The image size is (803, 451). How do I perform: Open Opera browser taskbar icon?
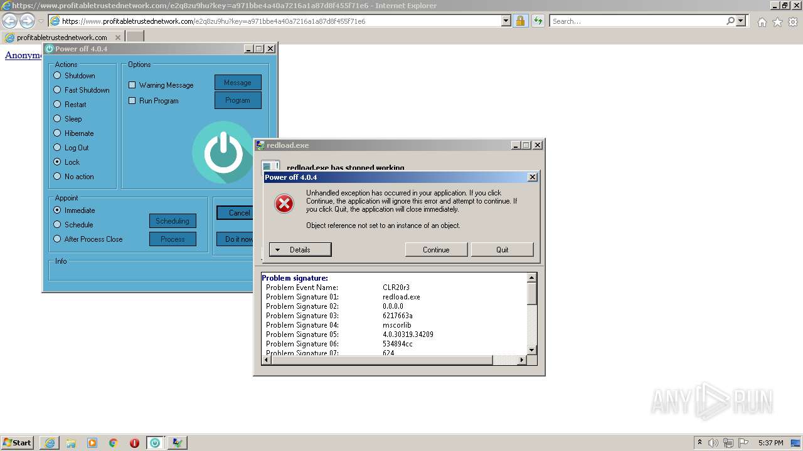pos(134,443)
